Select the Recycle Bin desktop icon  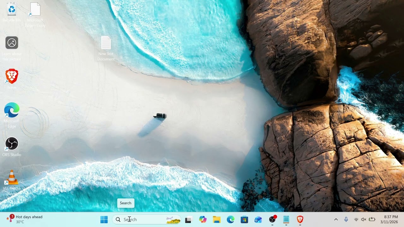[12, 12]
